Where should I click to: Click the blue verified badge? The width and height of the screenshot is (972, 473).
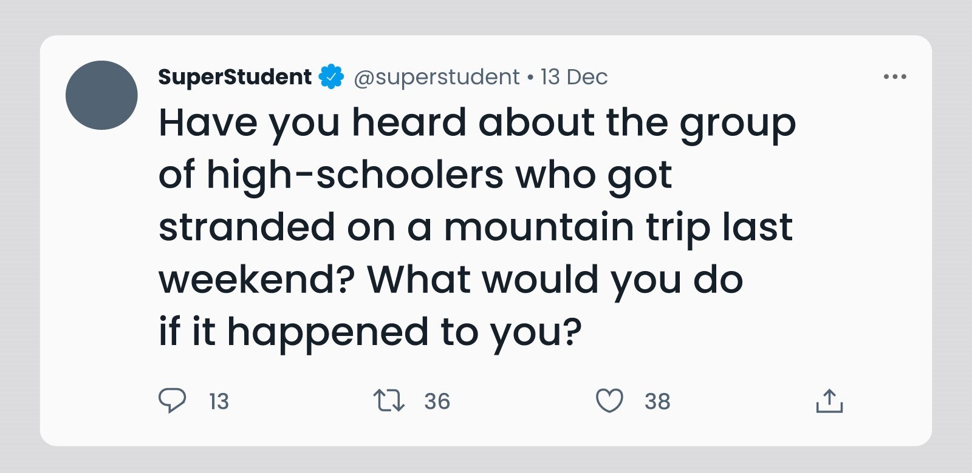[332, 77]
